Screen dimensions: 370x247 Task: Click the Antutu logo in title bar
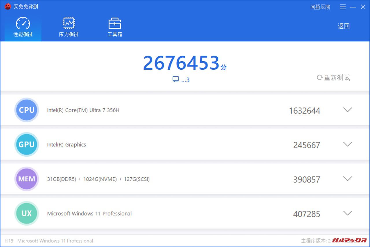click(x=8, y=6)
